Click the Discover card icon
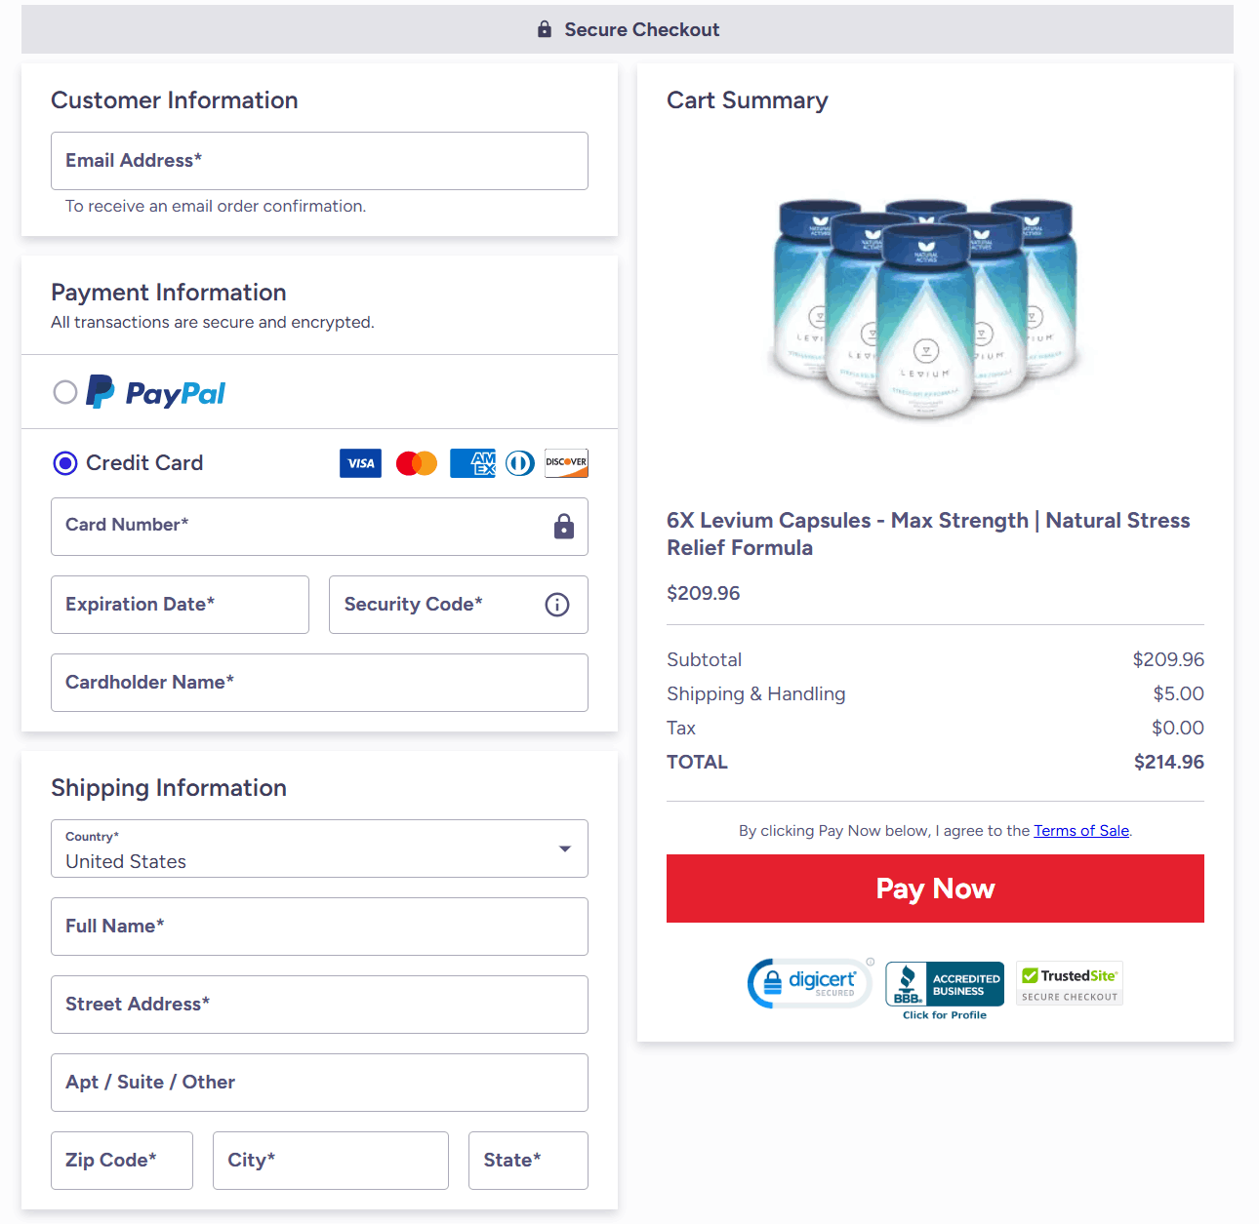Image resolution: width=1259 pixels, height=1224 pixels. point(566,463)
